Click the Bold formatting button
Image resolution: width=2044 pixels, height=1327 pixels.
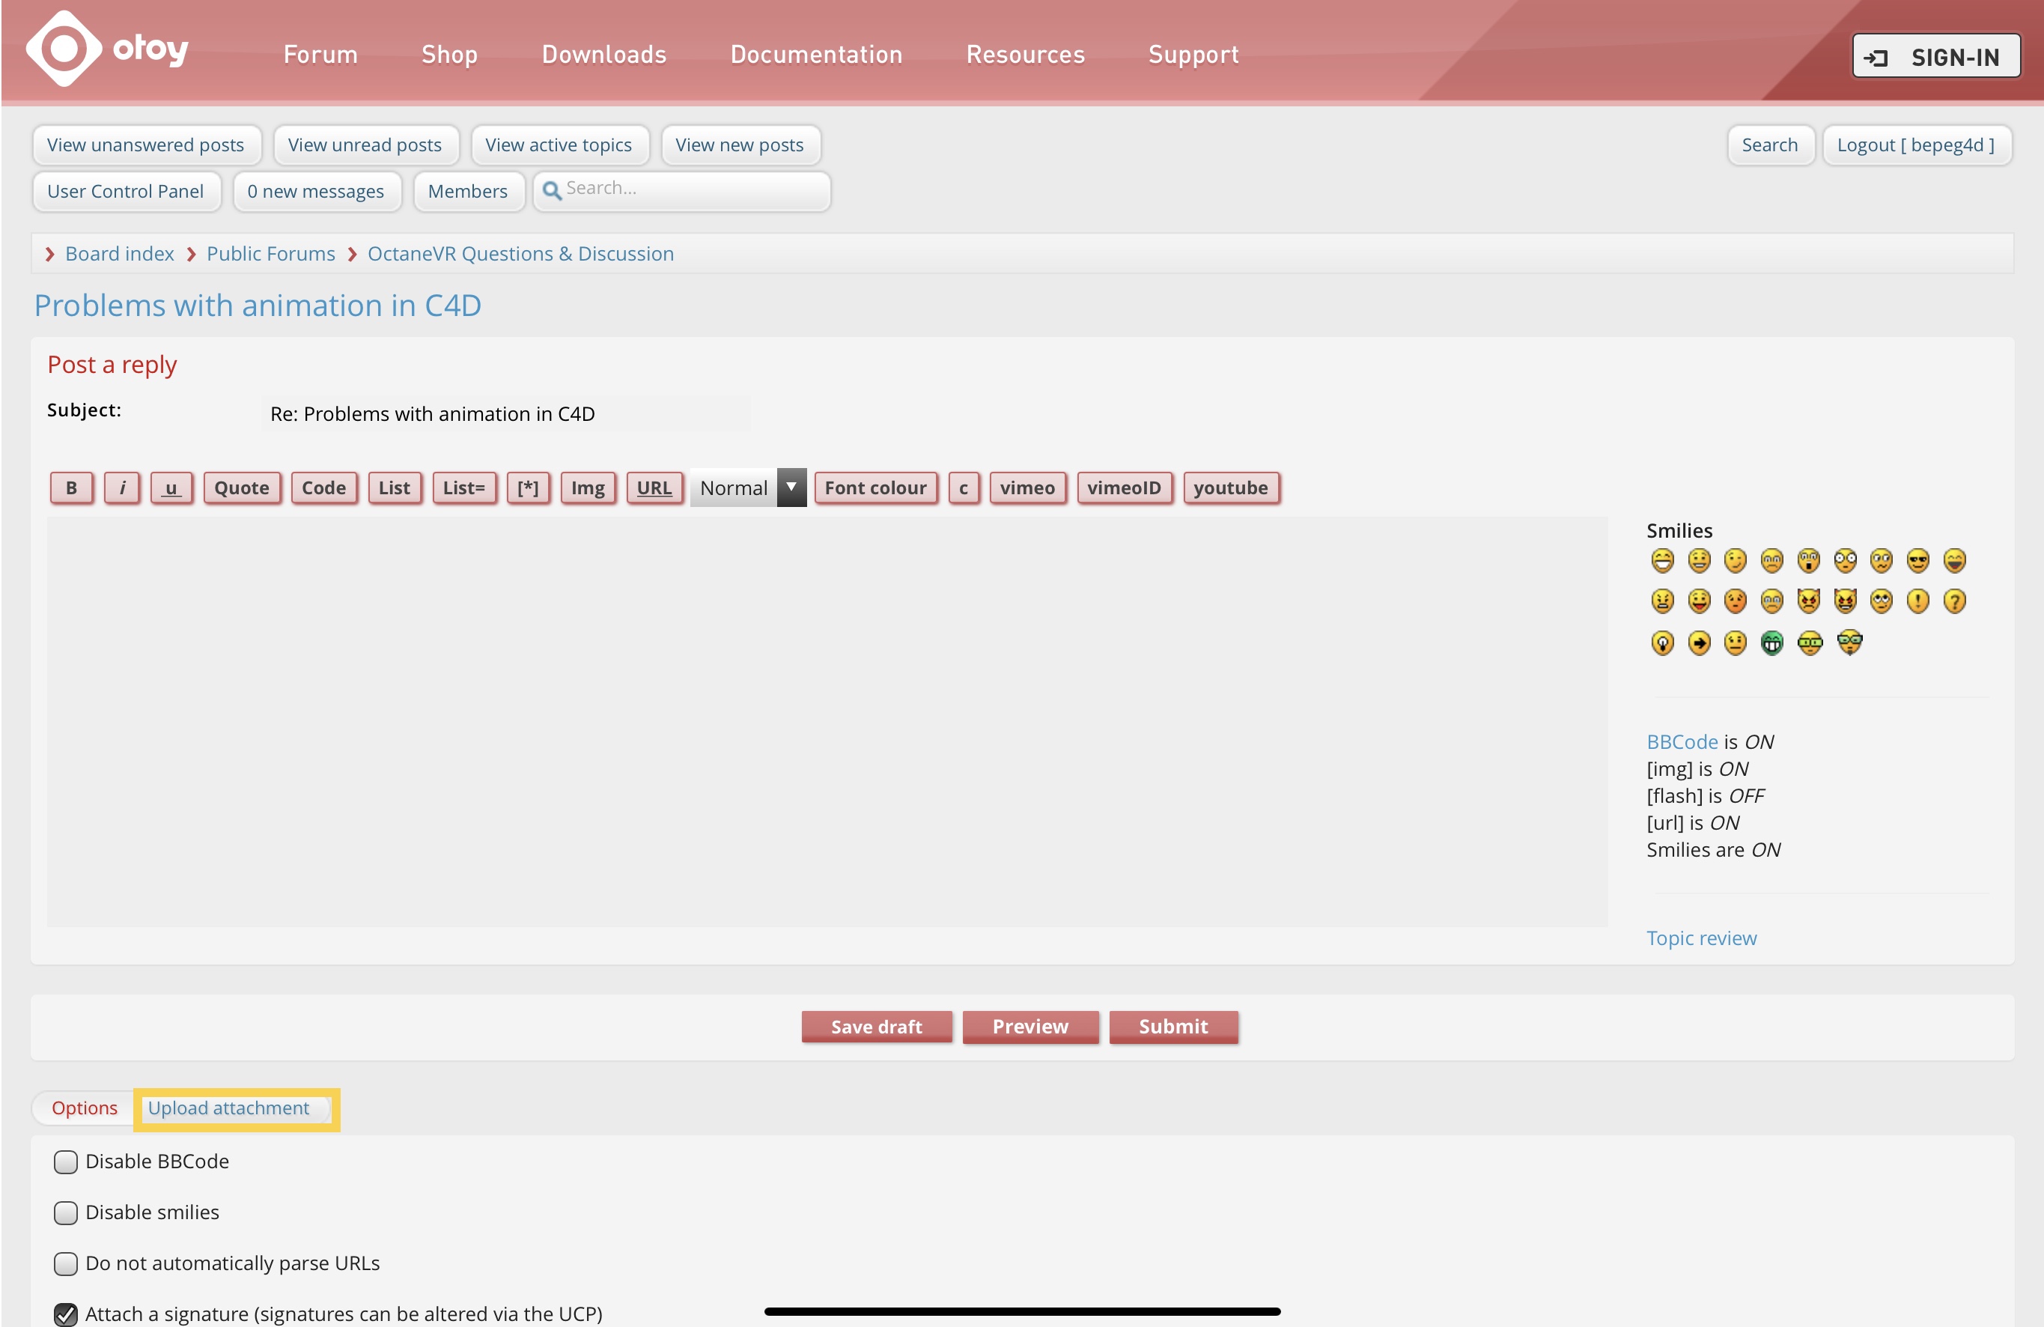[x=71, y=488]
